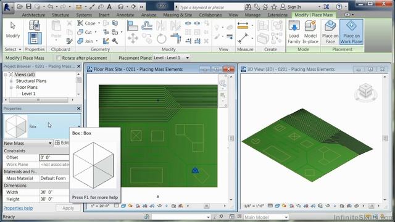Click the Offset value field

(54, 158)
